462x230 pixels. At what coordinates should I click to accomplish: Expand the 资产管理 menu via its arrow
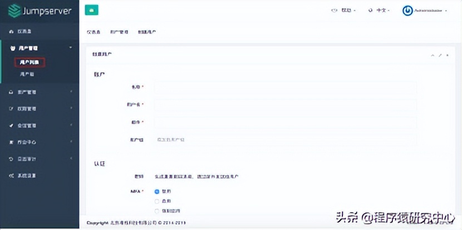[71, 92]
